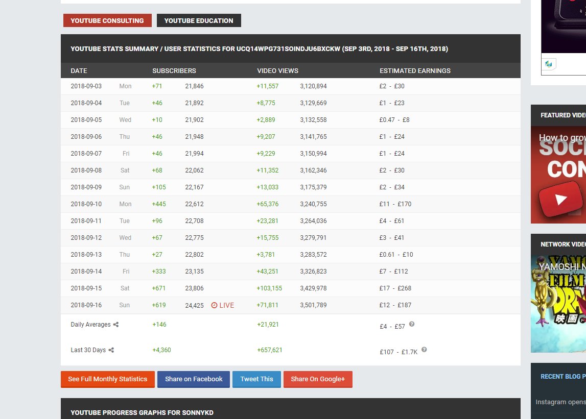
Task: Click the +445 subscriber gain value
Action: click(x=159, y=204)
